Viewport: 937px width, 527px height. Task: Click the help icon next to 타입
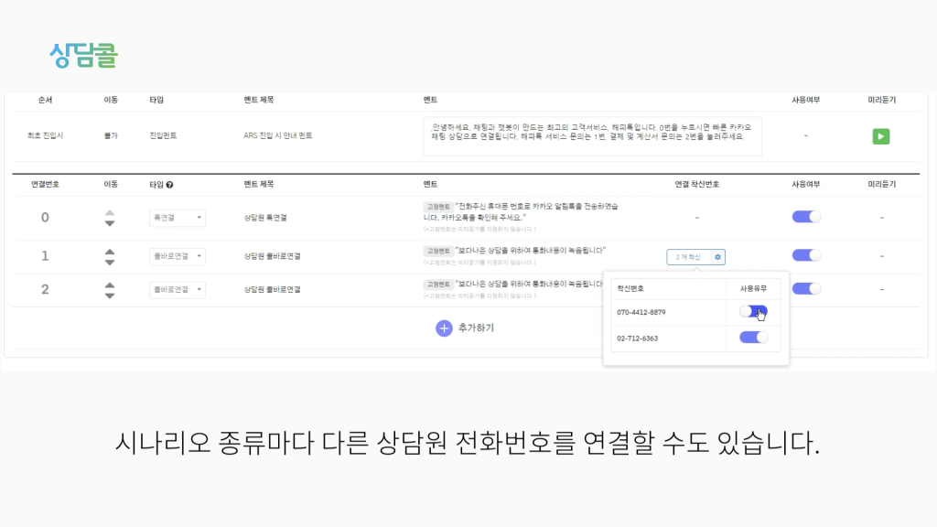click(x=169, y=185)
